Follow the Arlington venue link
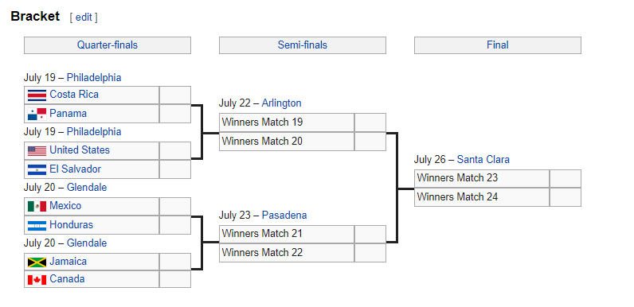 click(281, 103)
